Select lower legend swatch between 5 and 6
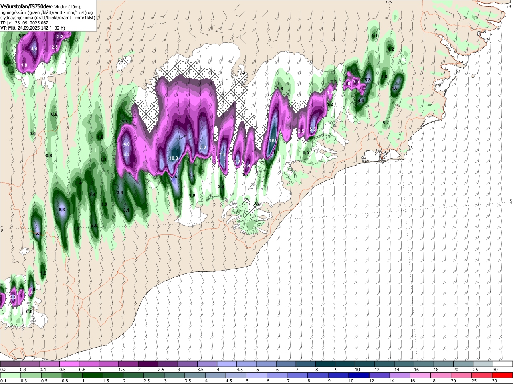Screen dimensions: 513x384 [256, 375]
